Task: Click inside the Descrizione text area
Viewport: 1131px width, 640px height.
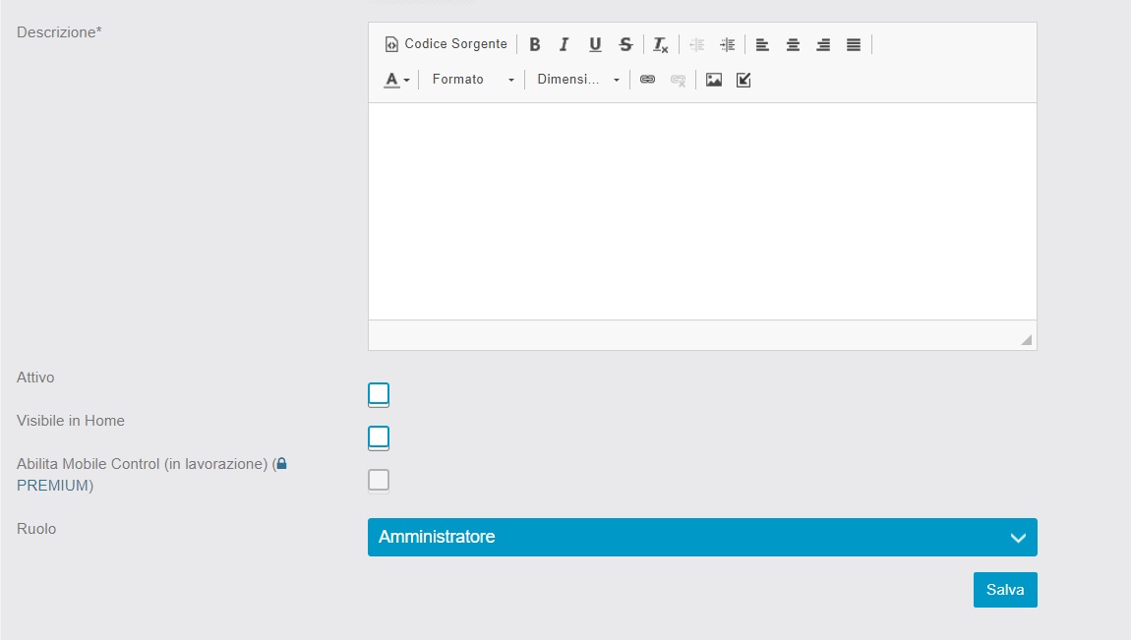Action: coord(702,210)
